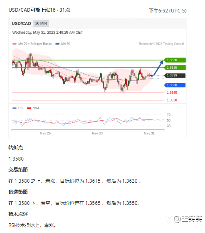Toggle the MA 50 legend swatch

click(57, 44)
